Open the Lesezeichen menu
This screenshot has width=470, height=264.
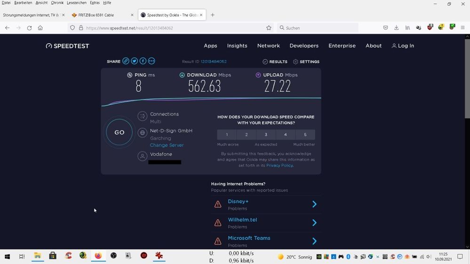point(76,3)
